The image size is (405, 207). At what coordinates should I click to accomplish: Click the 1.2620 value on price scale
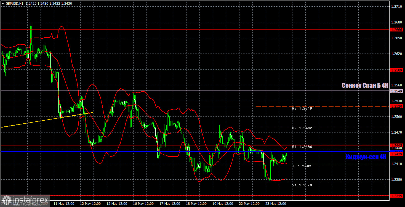[x=397, y=54]
